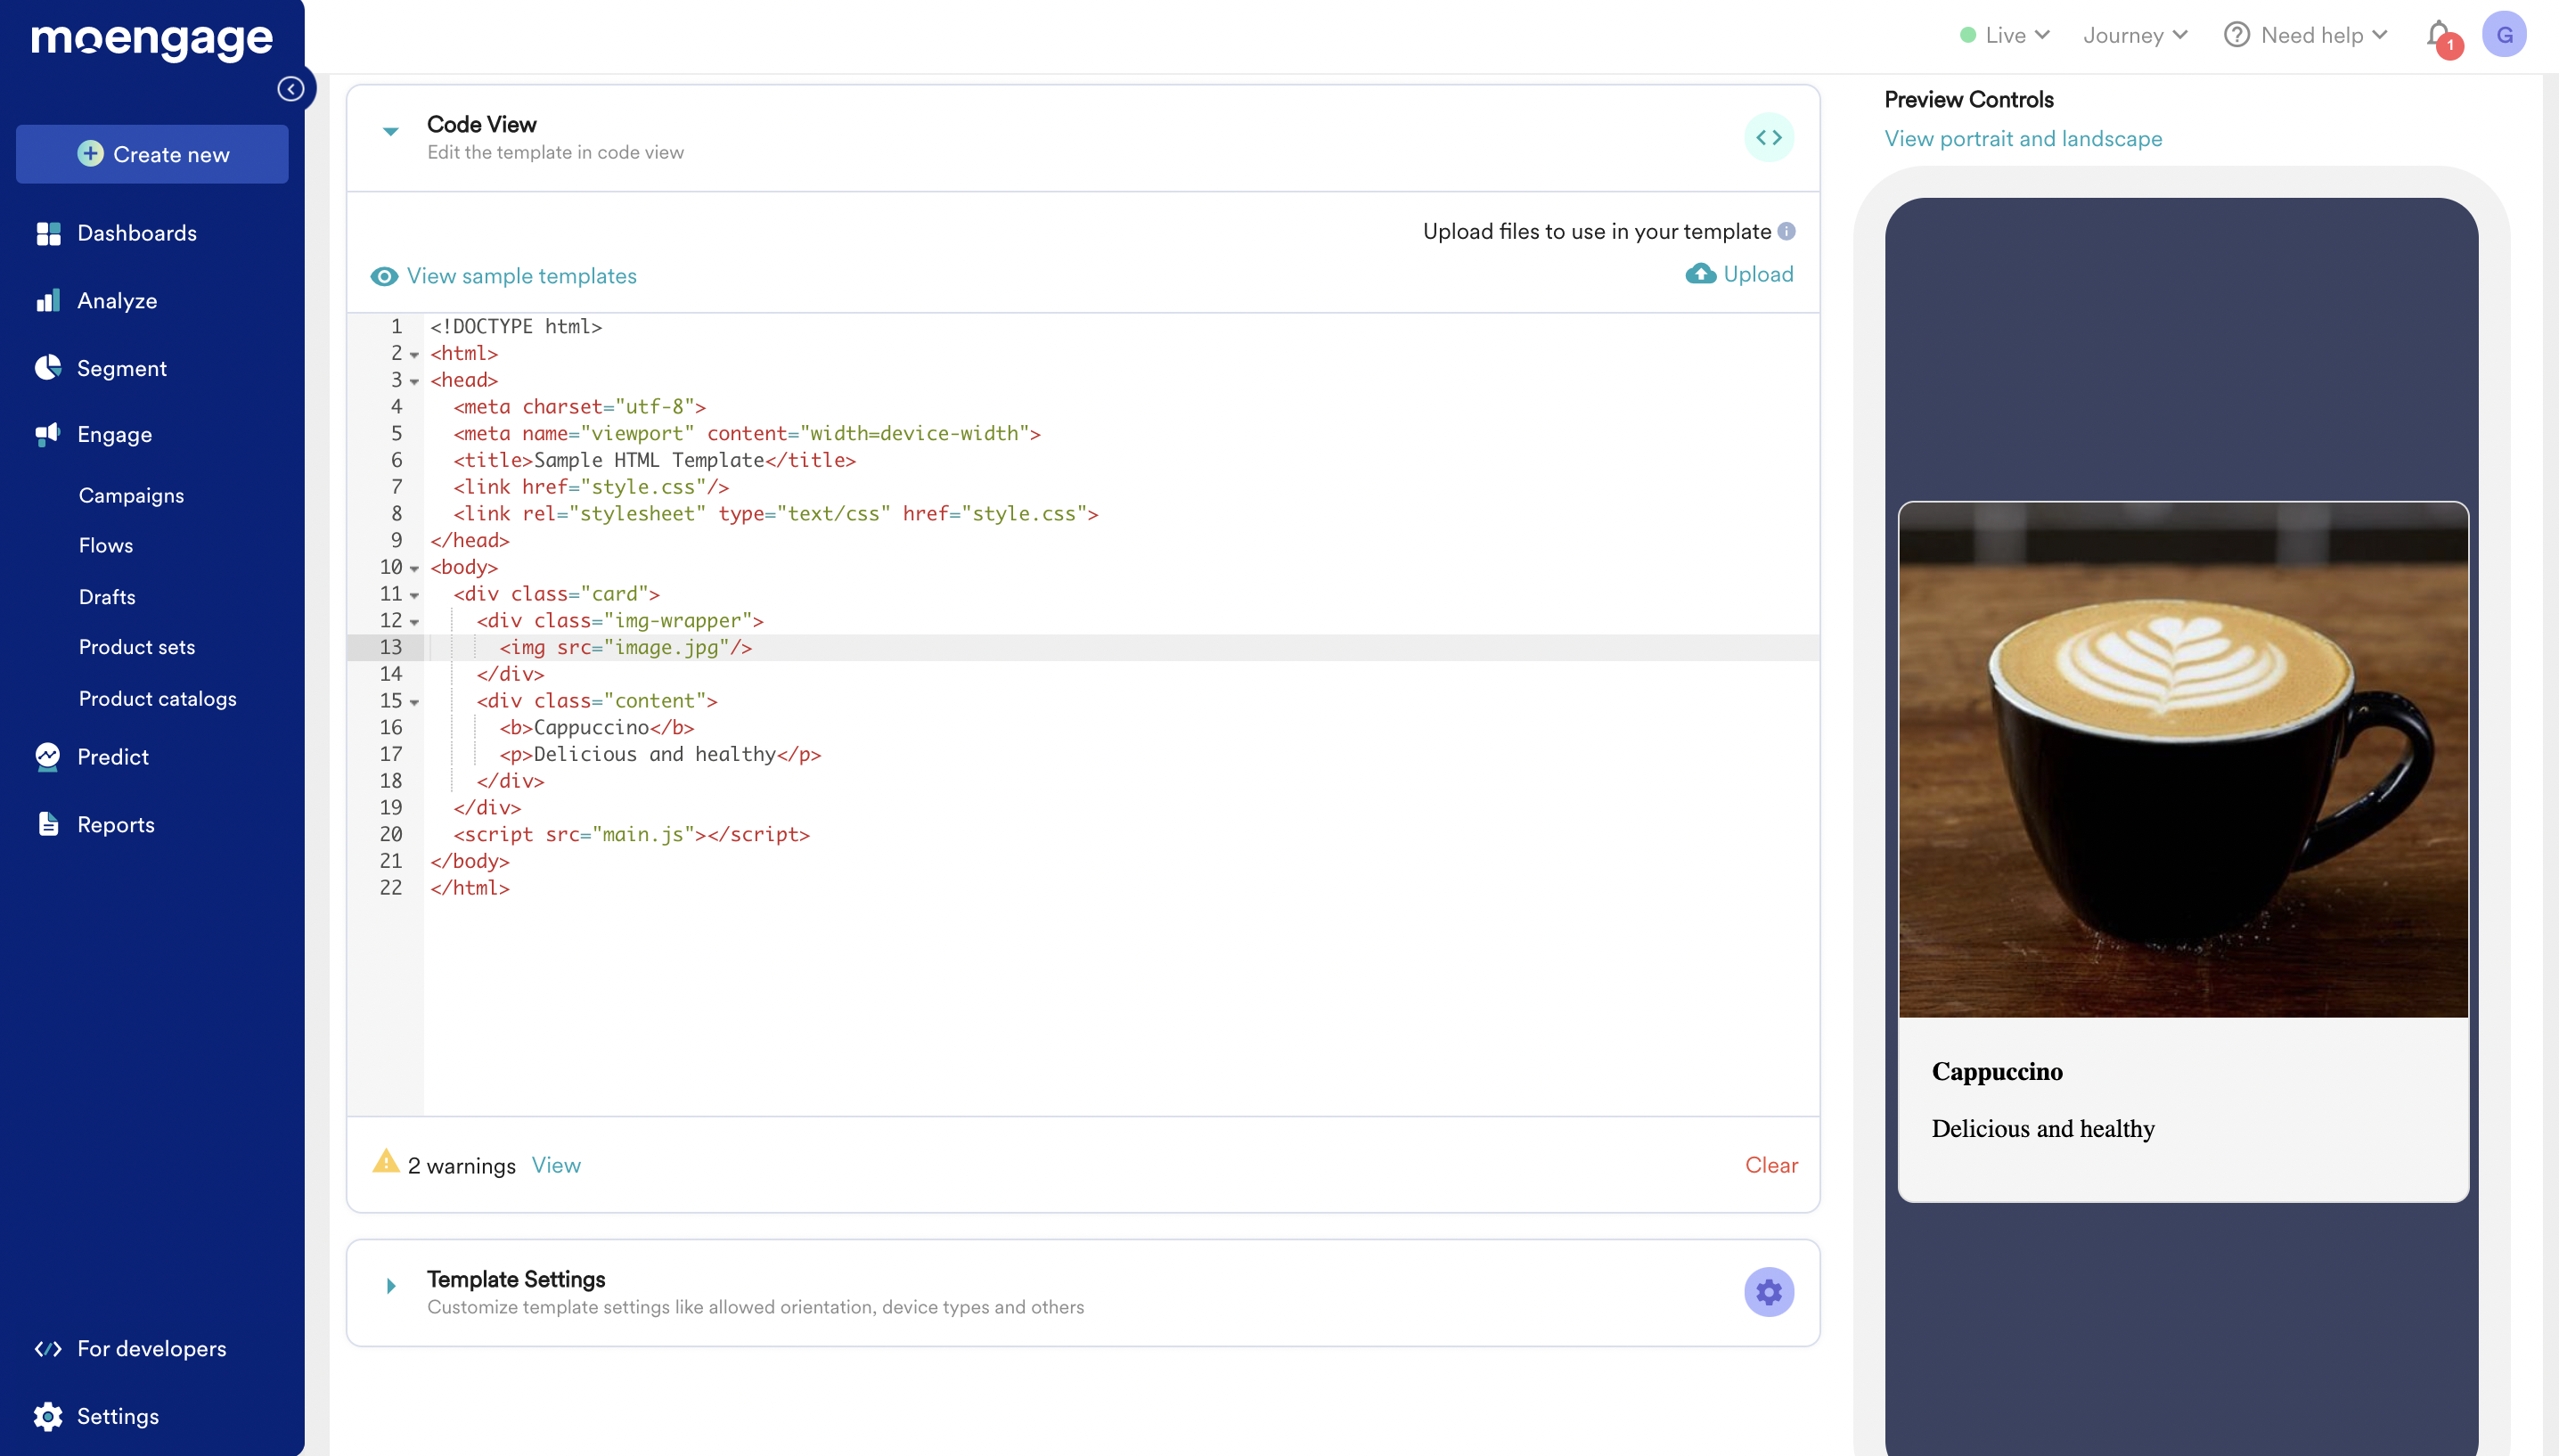Click the code brackets icon in Code View
2559x1456 pixels.
click(x=1769, y=137)
